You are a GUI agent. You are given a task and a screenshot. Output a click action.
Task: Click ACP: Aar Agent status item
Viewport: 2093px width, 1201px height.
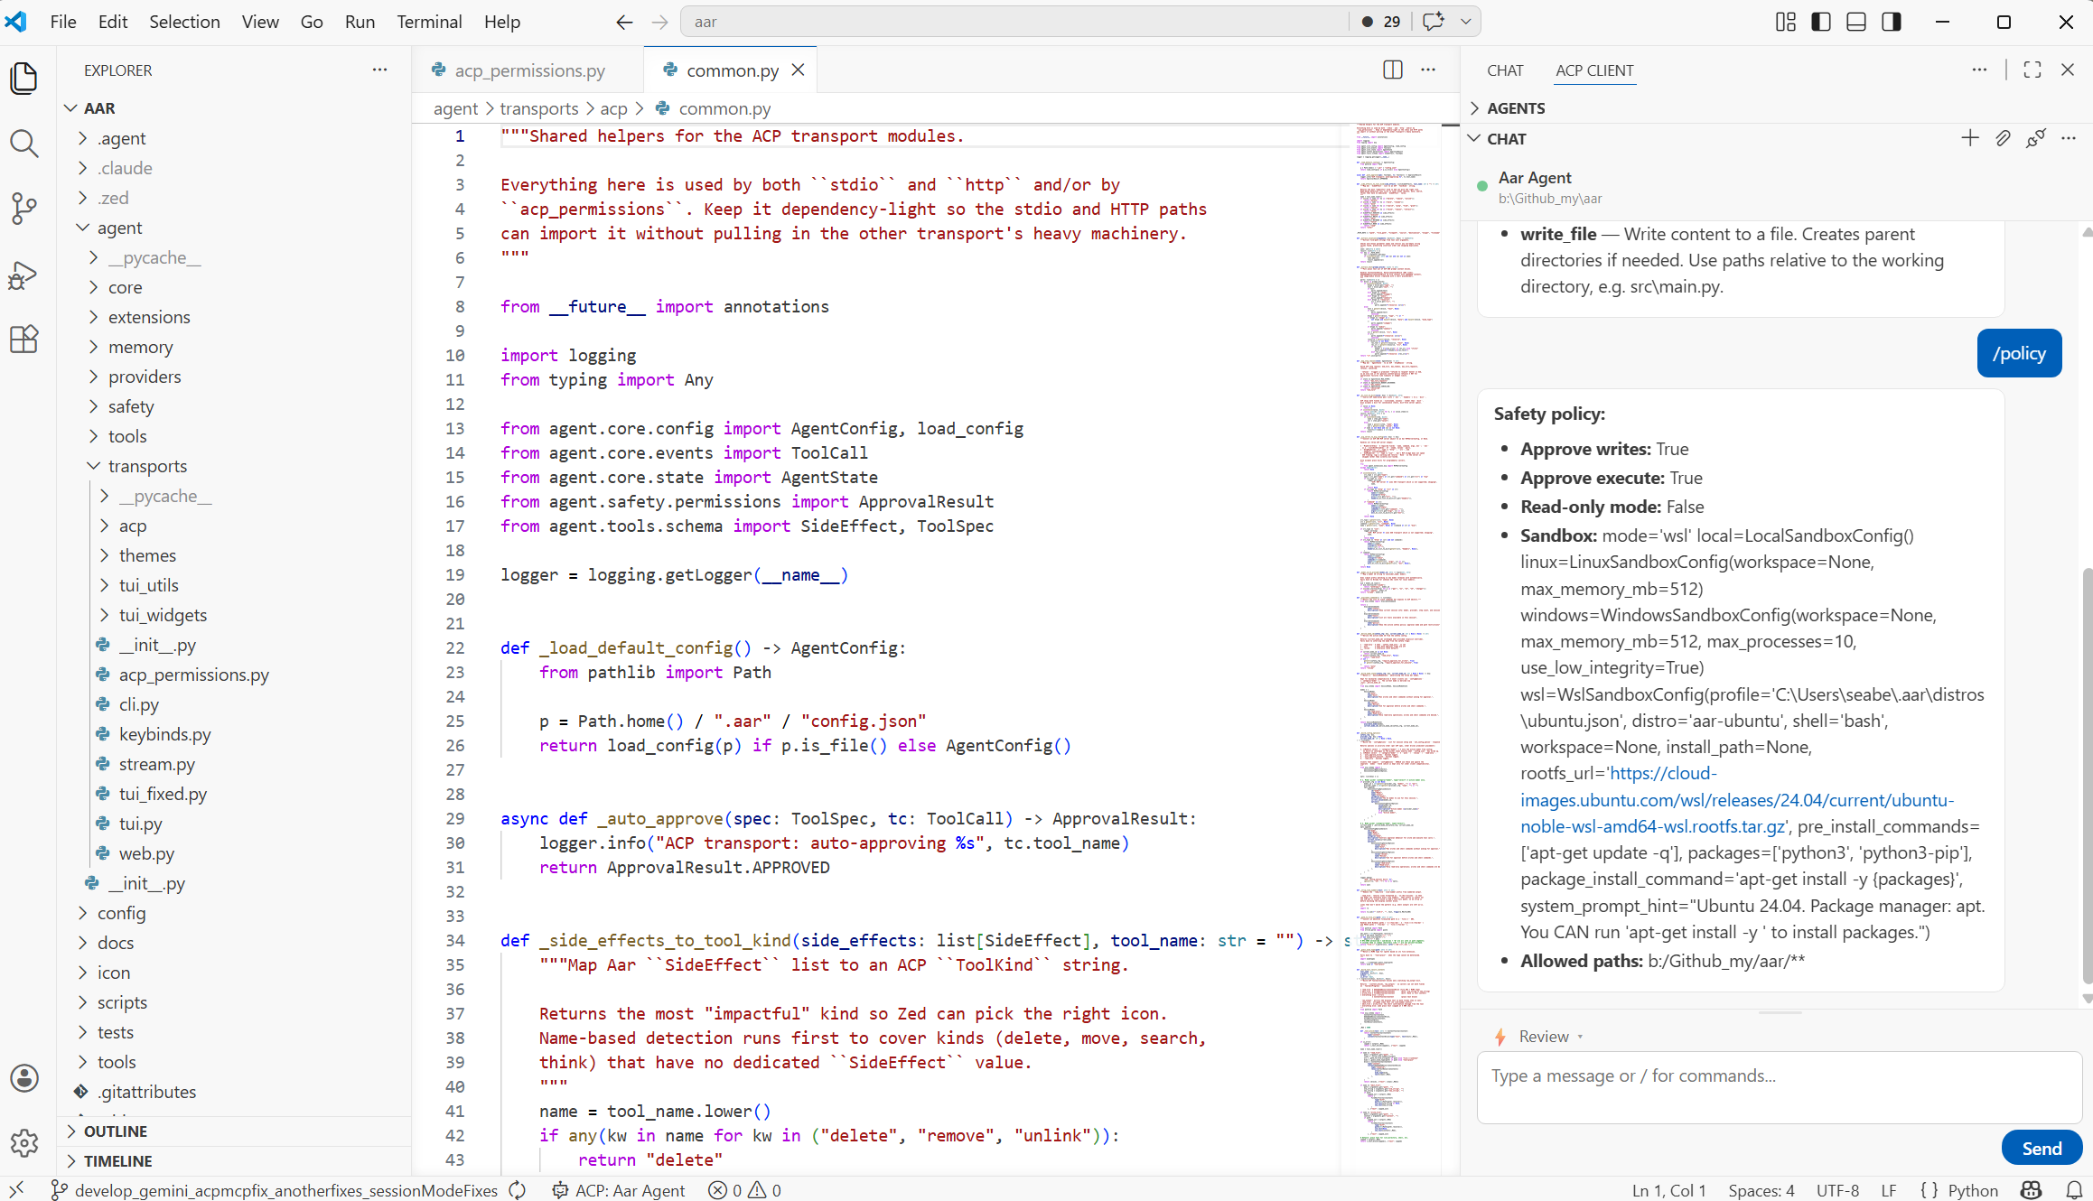(619, 1190)
